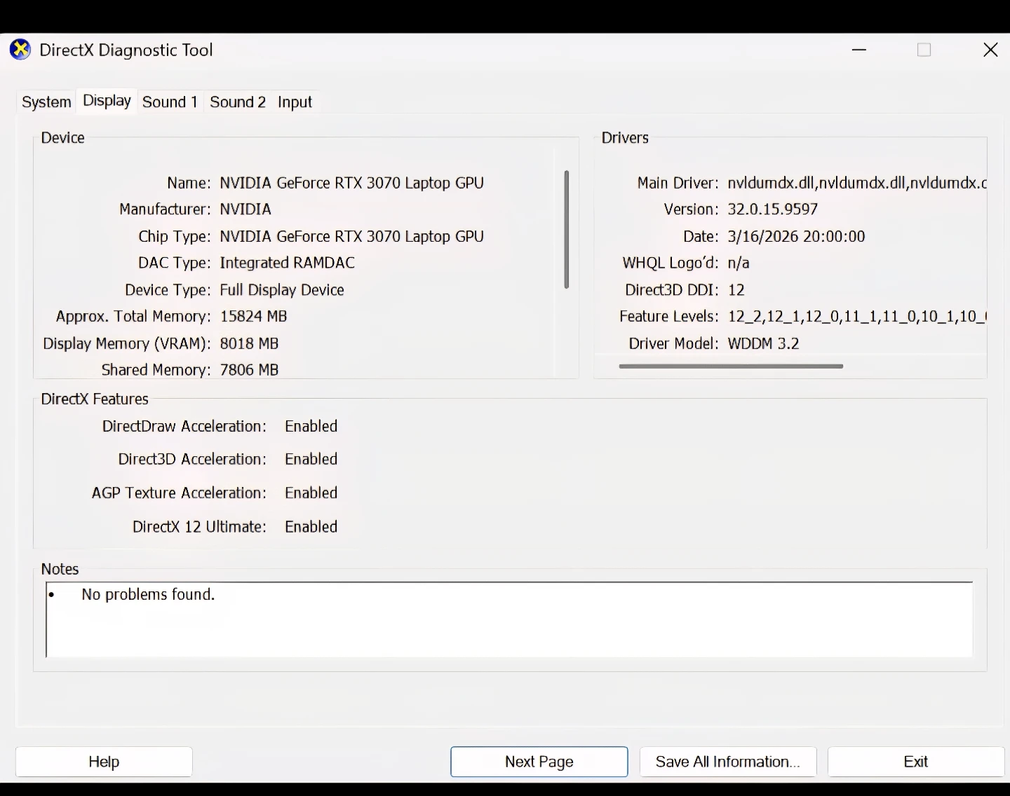Select Driver Model value 'WDDM 3.2'

click(x=764, y=344)
